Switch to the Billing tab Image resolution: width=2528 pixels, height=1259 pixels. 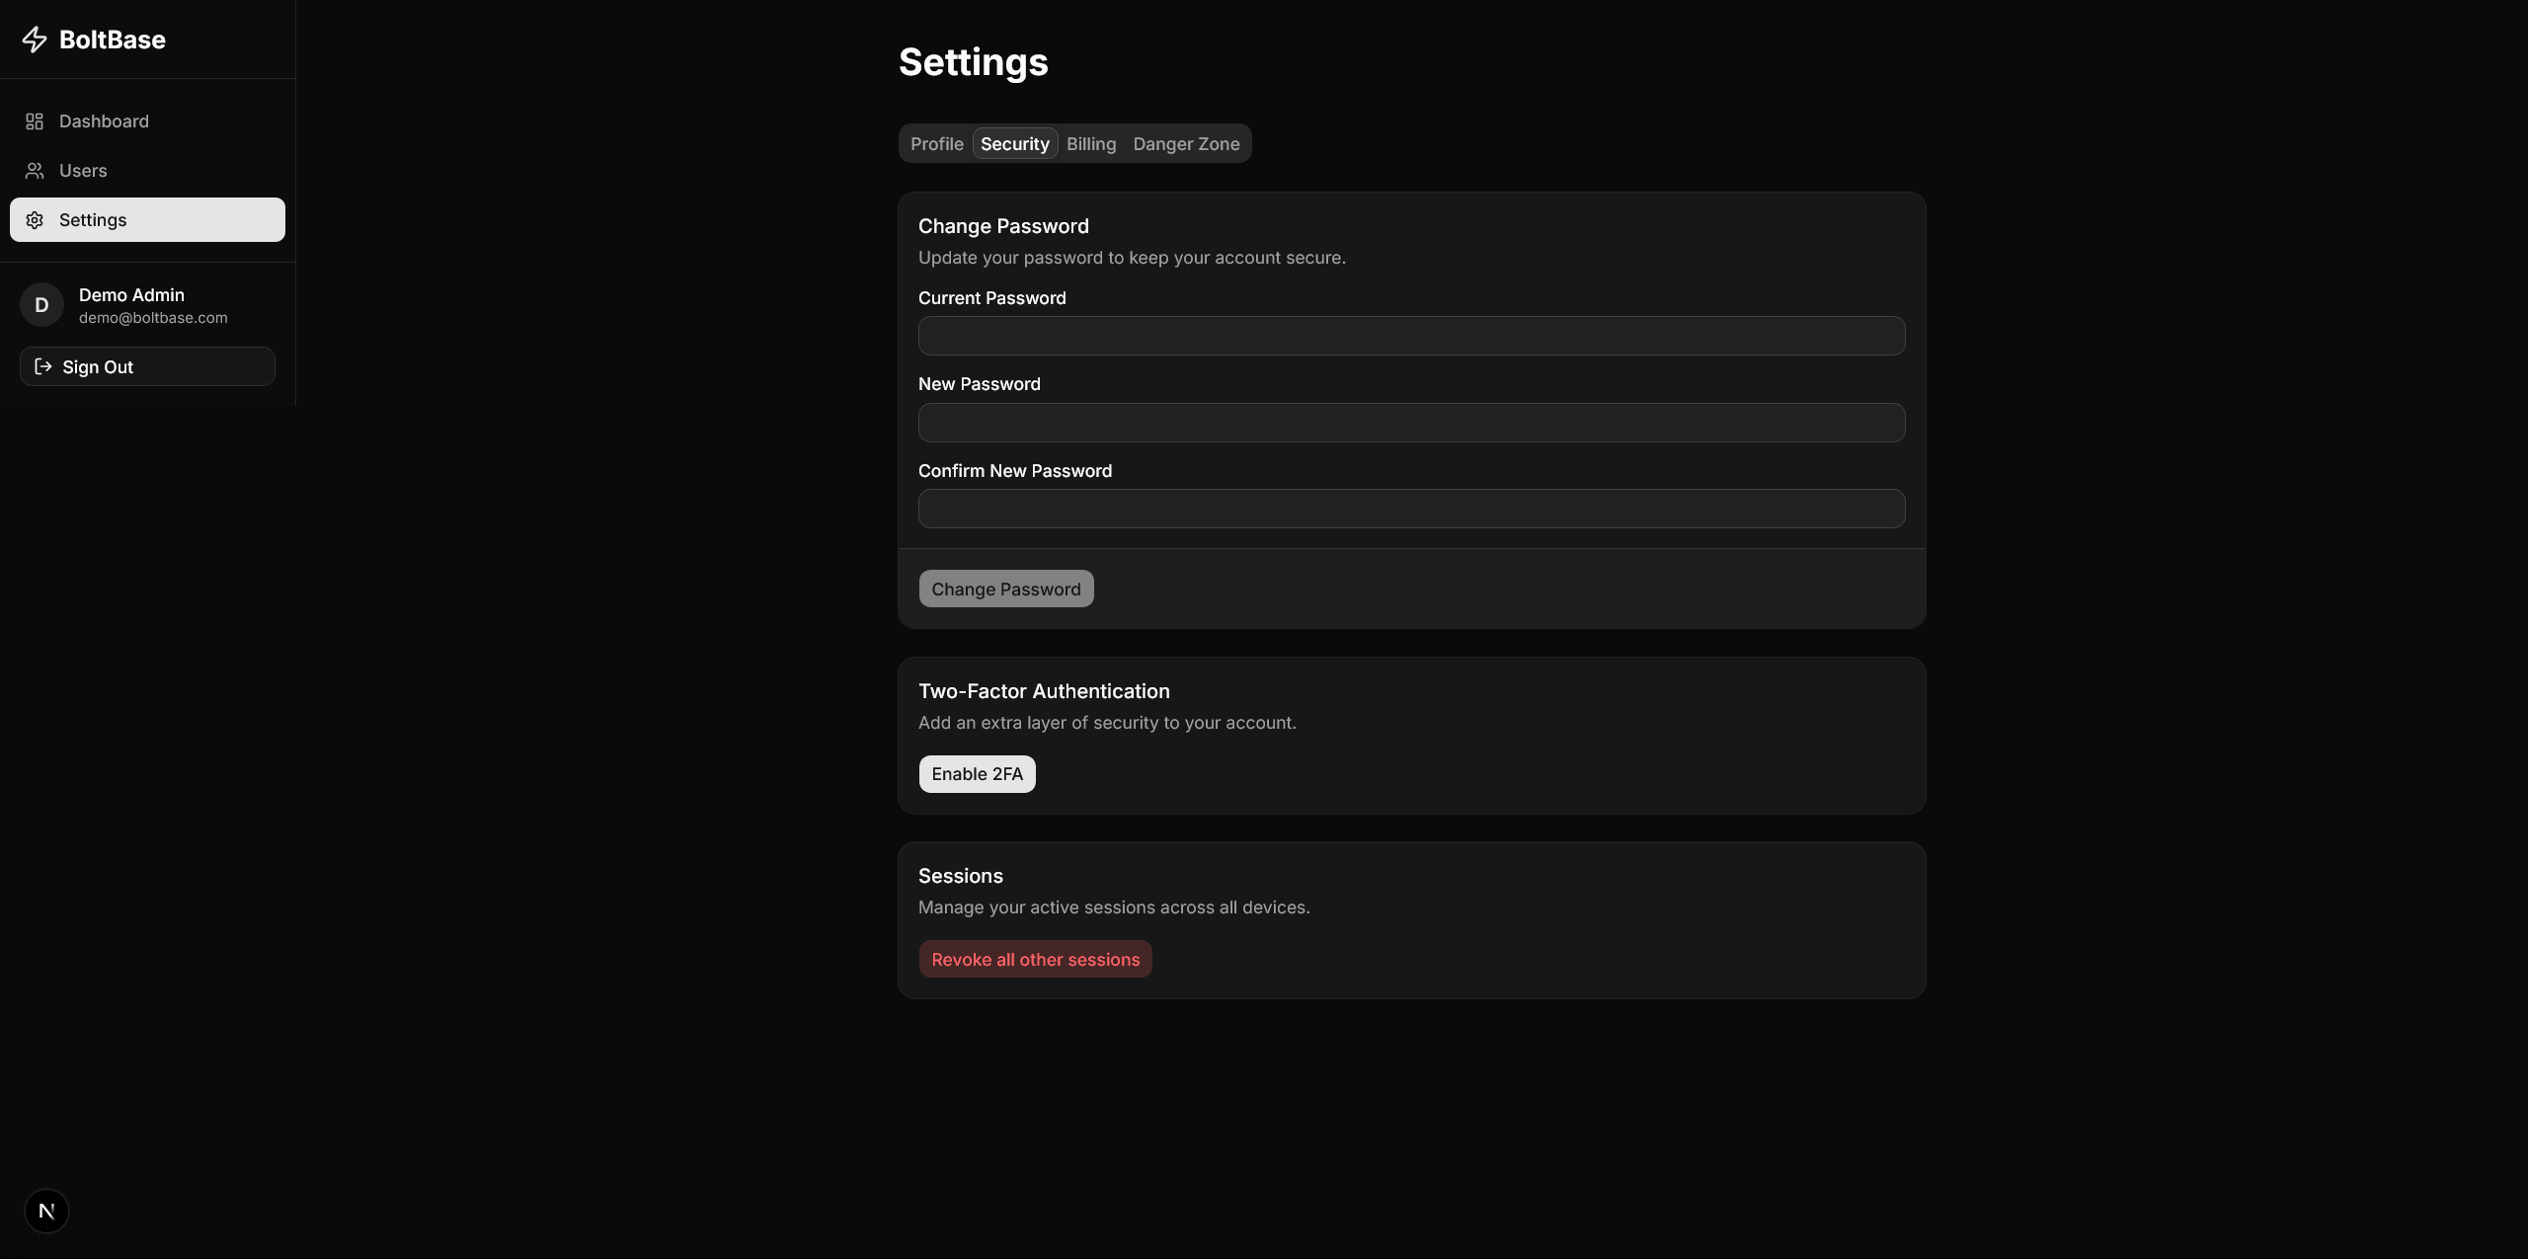(x=1090, y=143)
